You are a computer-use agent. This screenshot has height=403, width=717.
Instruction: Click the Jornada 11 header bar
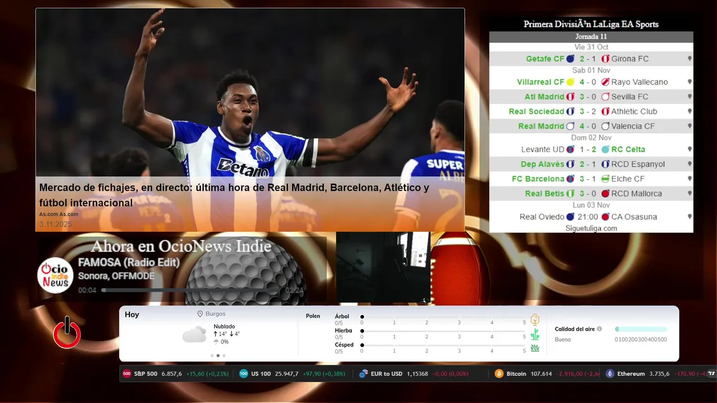tap(591, 37)
